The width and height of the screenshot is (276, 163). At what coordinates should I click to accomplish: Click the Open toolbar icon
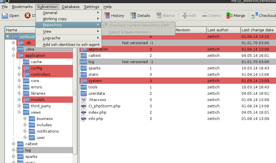[x=5, y=15]
